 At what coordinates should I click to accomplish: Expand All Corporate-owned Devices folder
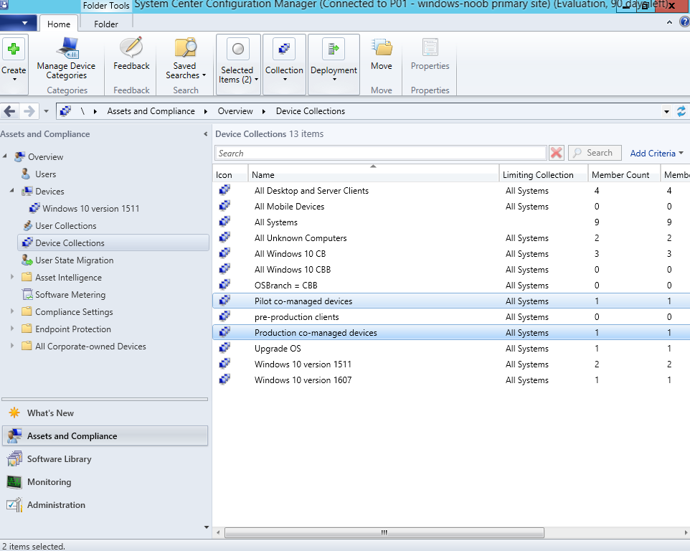coord(12,346)
